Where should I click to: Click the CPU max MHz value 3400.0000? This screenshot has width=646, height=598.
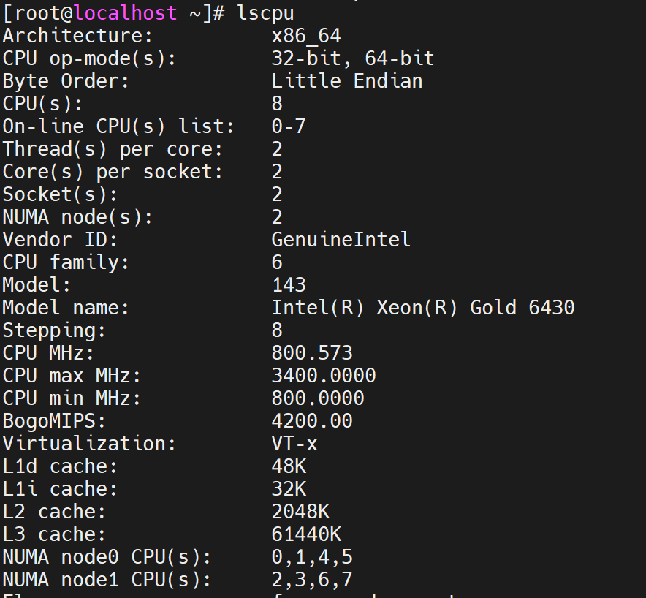(324, 376)
